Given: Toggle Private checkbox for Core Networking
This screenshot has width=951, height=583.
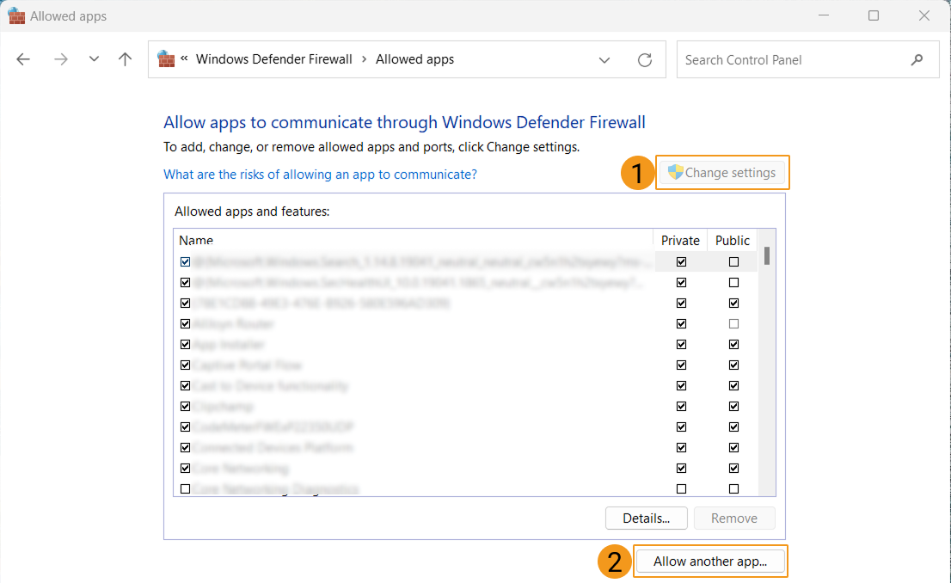Looking at the screenshot, I should tap(681, 468).
